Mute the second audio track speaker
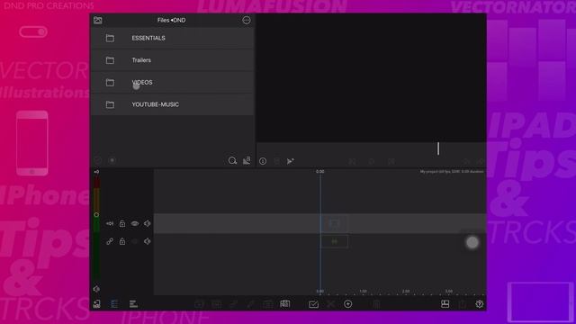The image size is (576, 324). tap(148, 241)
